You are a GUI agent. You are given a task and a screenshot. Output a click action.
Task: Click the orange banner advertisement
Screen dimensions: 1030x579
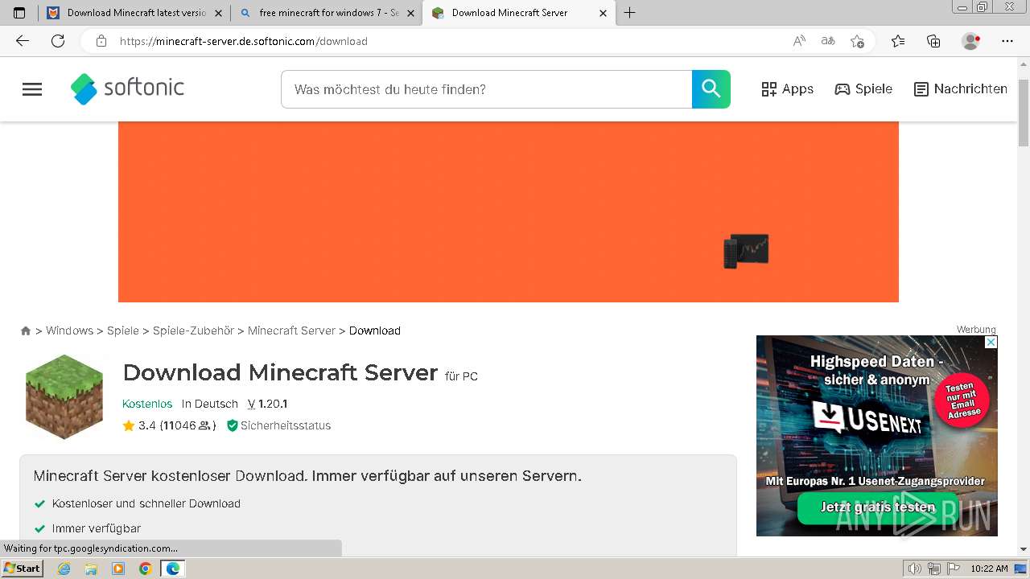[509, 212]
